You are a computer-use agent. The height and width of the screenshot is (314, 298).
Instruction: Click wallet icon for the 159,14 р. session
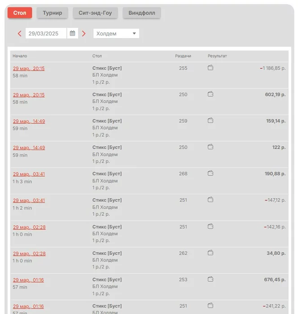point(210,121)
